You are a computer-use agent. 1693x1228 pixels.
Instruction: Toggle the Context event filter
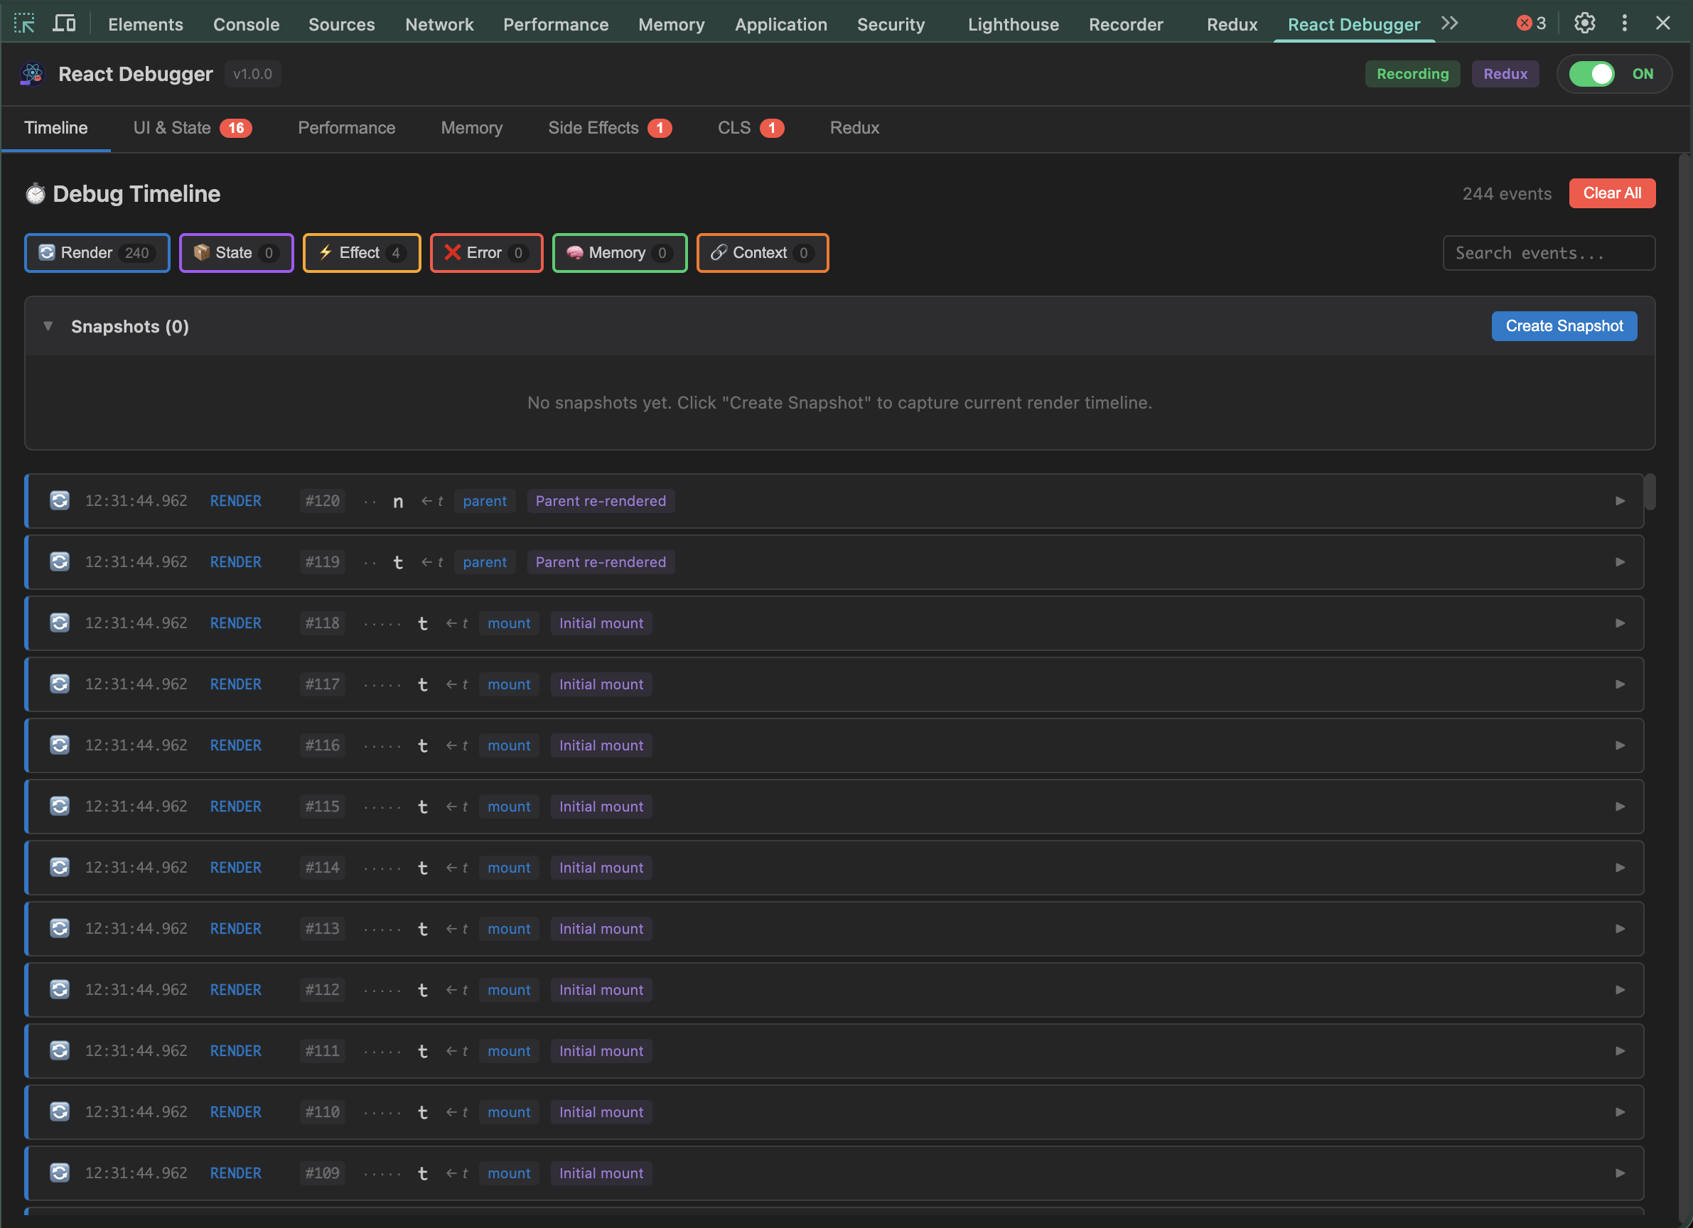coord(762,252)
